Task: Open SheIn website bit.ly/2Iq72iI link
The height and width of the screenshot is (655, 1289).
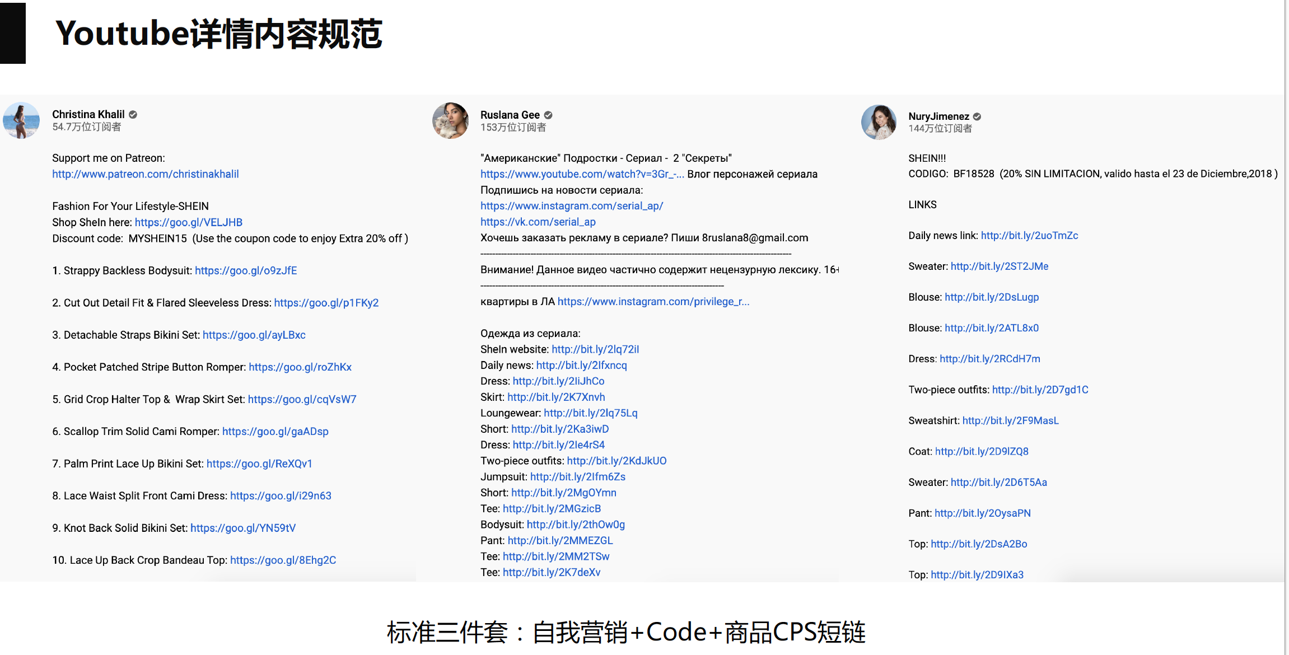Action: (595, 349)
